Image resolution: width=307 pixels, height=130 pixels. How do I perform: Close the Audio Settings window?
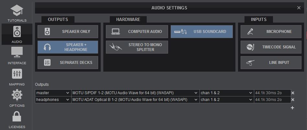click(x=299, y=8)
